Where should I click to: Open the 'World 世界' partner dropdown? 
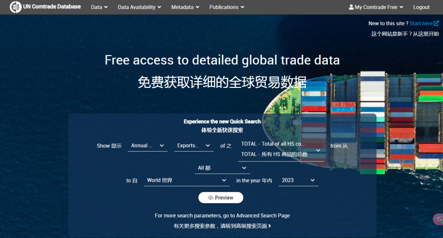click(x=186, y=180)
